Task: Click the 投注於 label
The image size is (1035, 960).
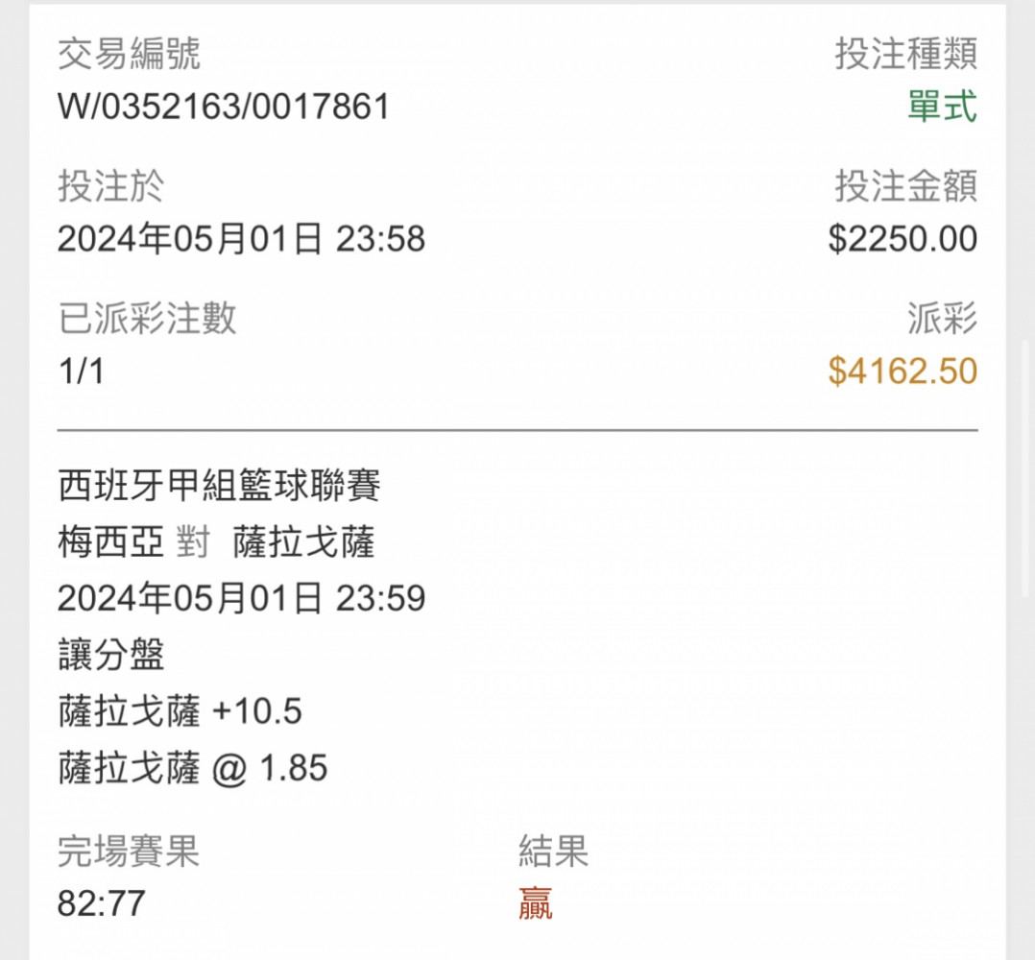Action: pyautogui.click(x=111, y=185)
